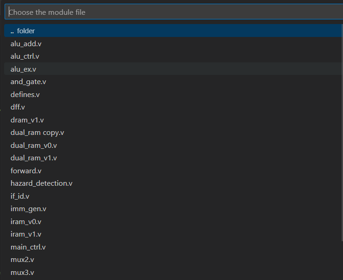Pick mux2.v from the list

pos(174,259)
